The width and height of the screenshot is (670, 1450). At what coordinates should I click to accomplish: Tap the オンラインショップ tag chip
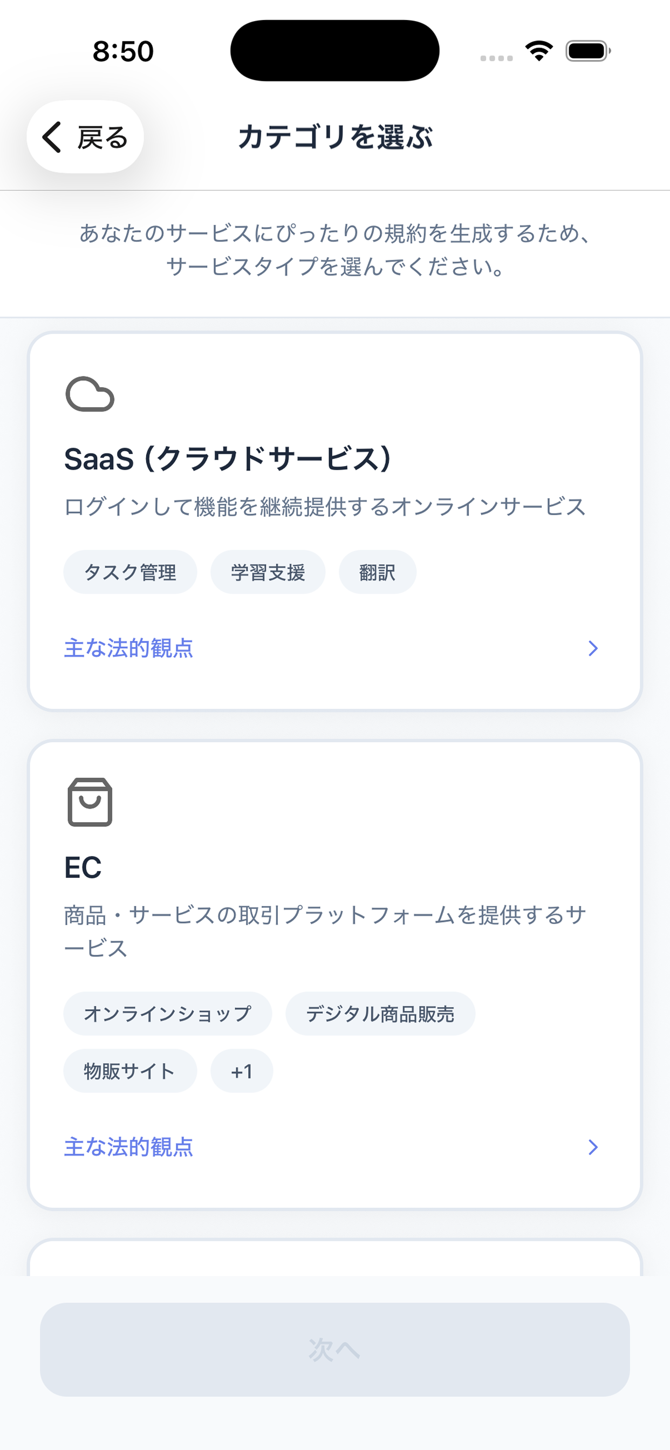coord(167,1013)
